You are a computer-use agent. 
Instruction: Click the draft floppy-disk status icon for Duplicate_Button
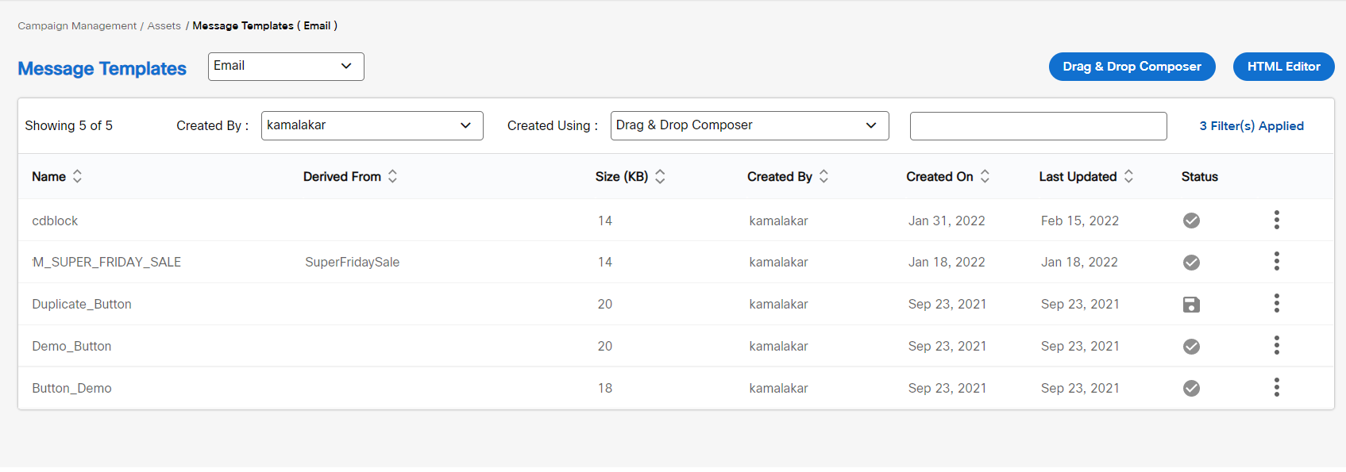[1191, 304]
